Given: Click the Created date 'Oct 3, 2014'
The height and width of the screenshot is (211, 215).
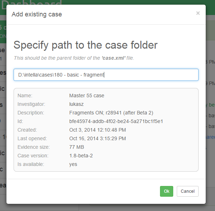Looking at the screenshot, I should click(97, 130).
